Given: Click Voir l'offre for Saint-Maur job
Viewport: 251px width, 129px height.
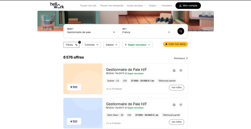Looking at the screenshot, I should point(176,122).
